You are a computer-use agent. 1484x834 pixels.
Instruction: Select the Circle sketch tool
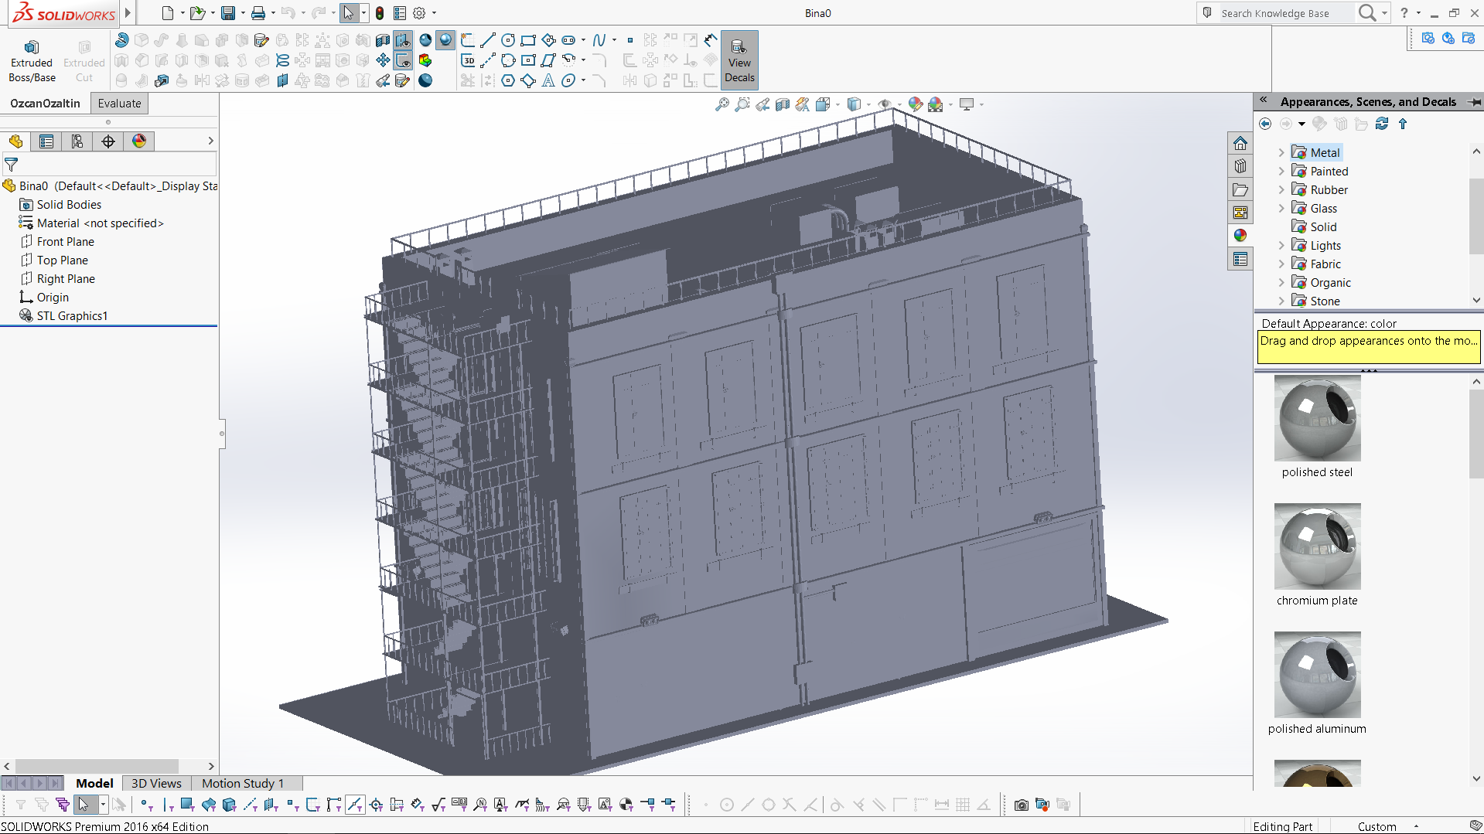[508, 40]
